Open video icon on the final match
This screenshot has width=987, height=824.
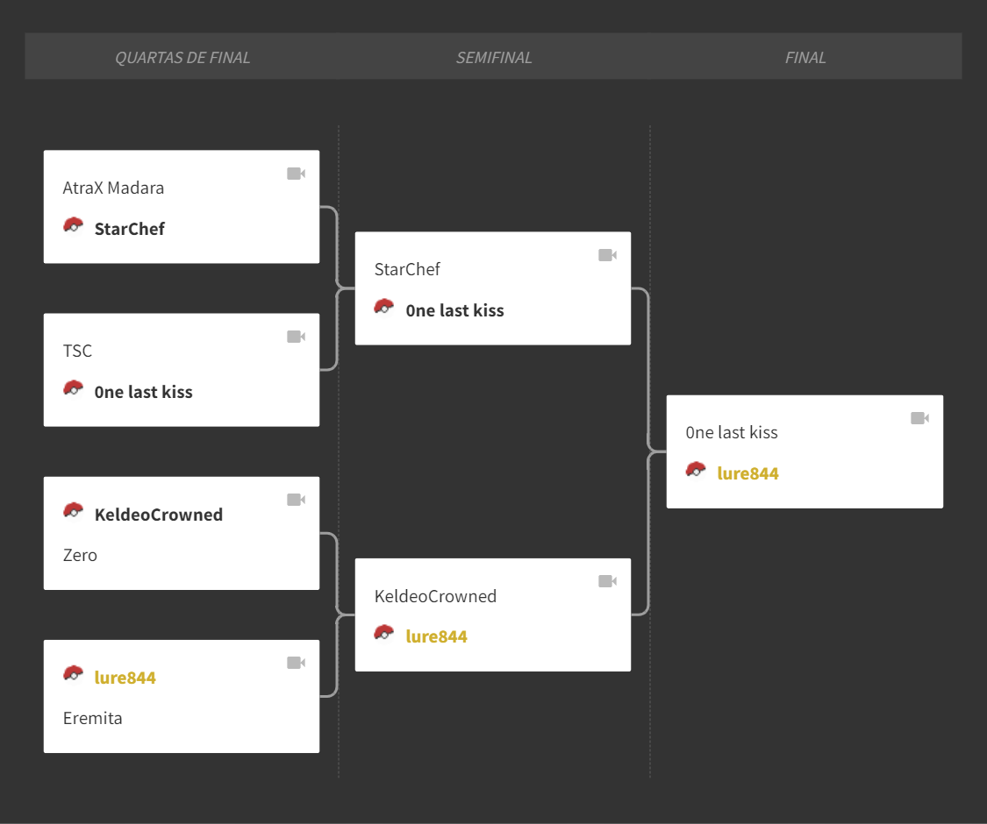pos(919,418)
